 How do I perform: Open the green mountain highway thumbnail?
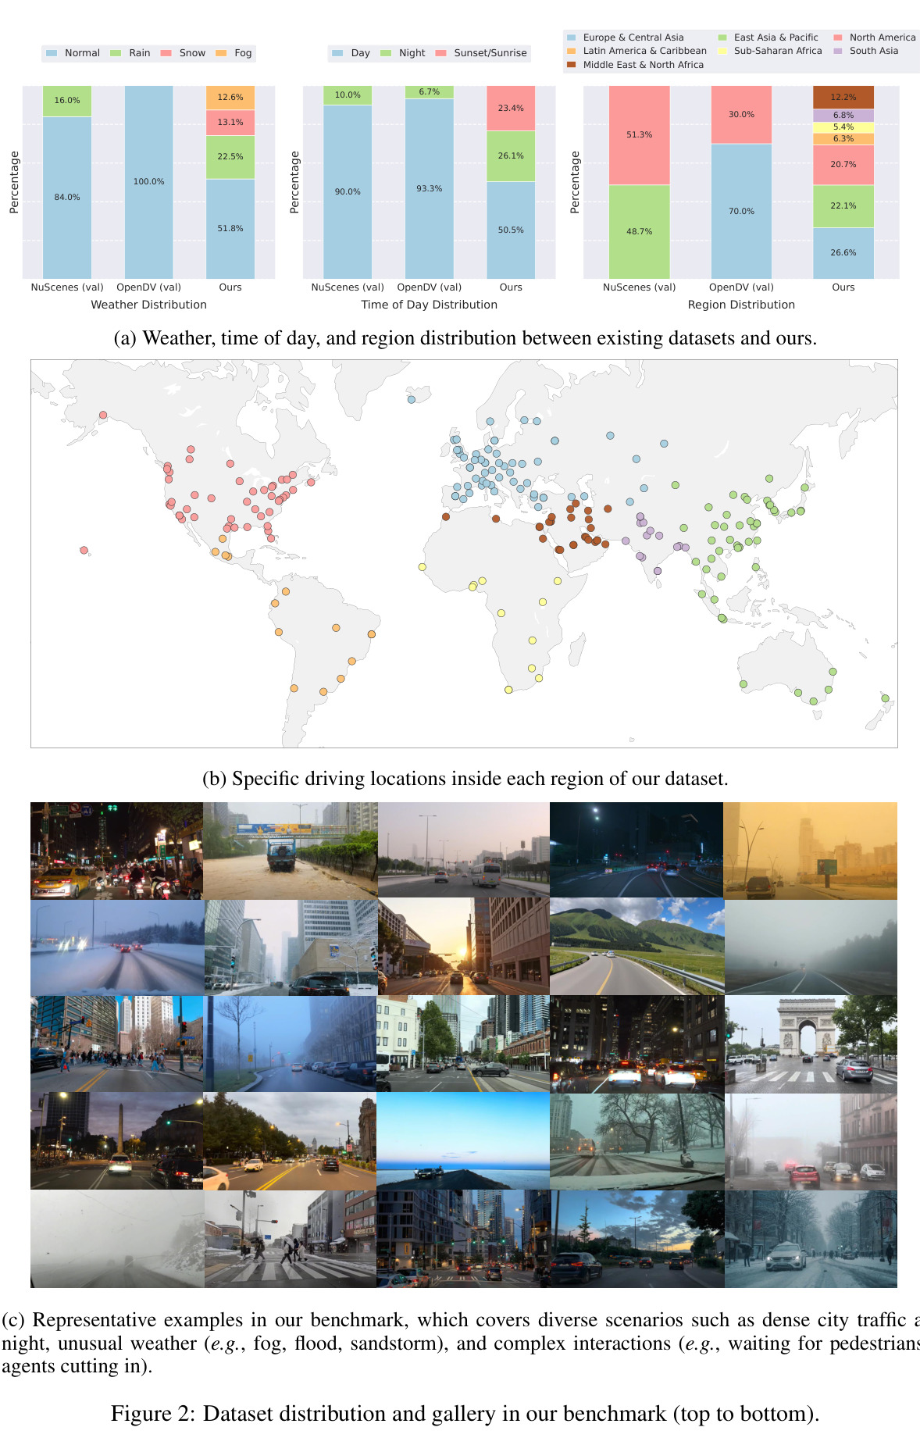click(x=637, y=947)
